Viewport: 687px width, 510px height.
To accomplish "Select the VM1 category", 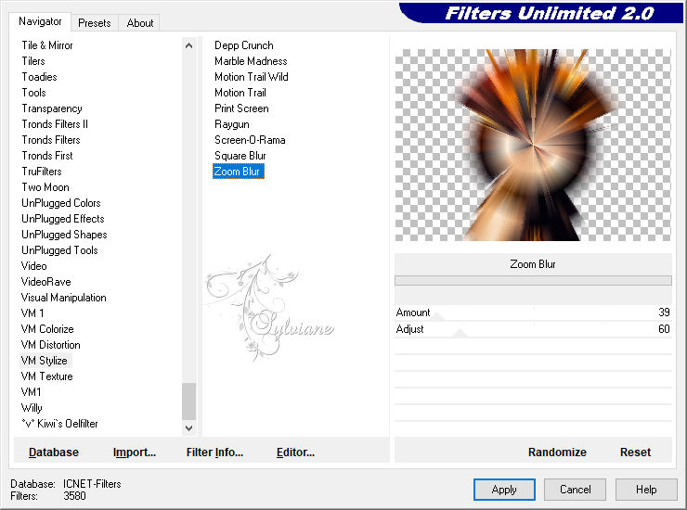I will (32, 392).
